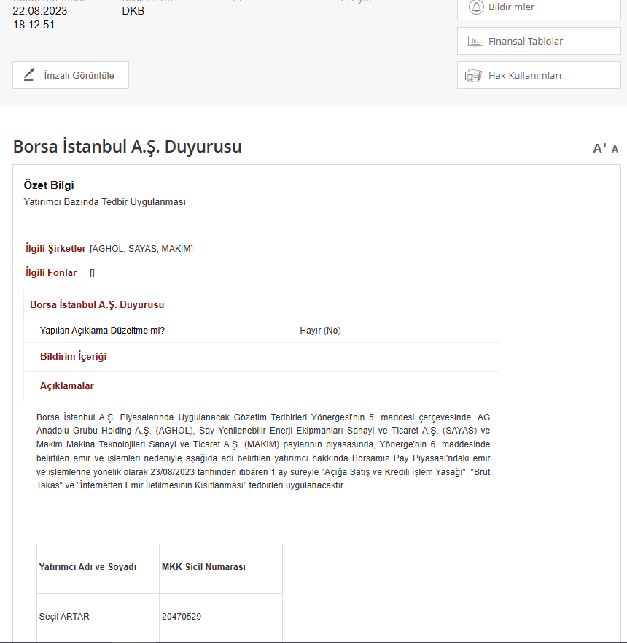Click the Bildirim İçeriği row
The height and width of the screenshot is (643, 627).
pos(261,357)
